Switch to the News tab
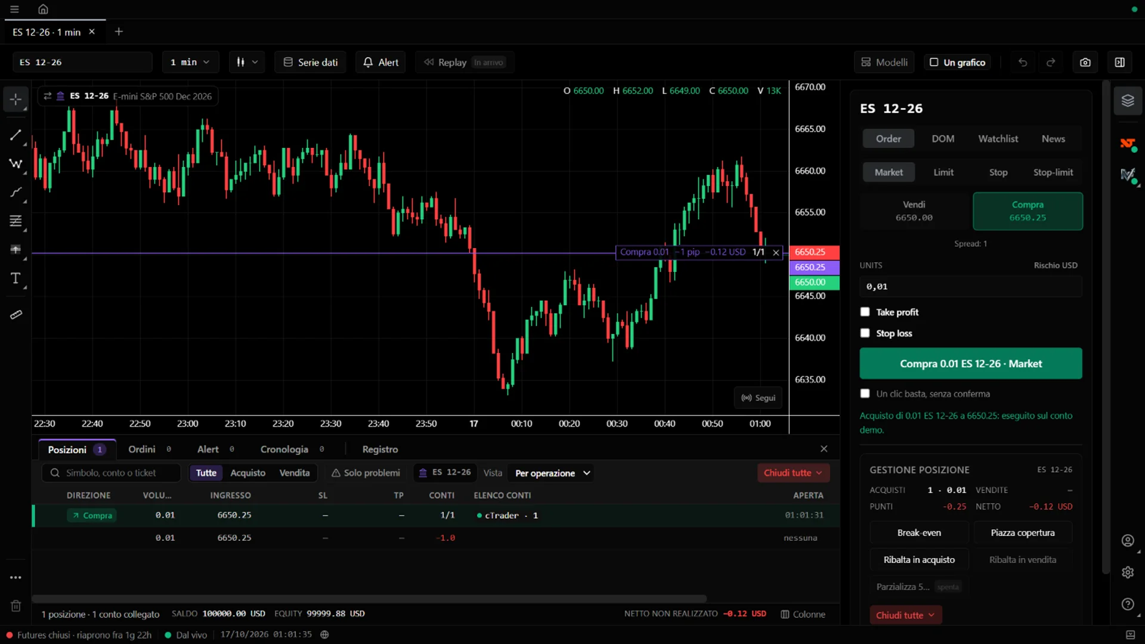 [x=1053, y=138]
